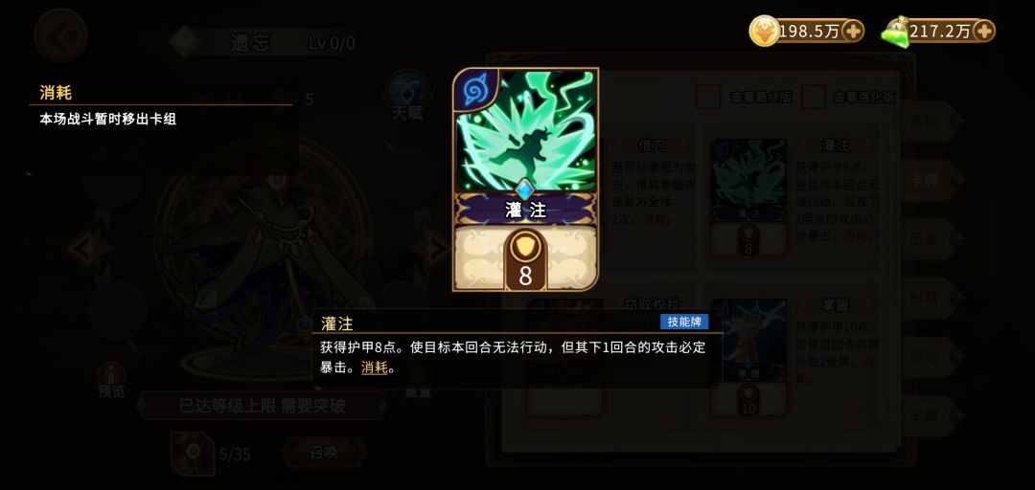Screen dimensions: 1035x490
Task: Tap the armor shield cost icon
Action: click(525, 248)
